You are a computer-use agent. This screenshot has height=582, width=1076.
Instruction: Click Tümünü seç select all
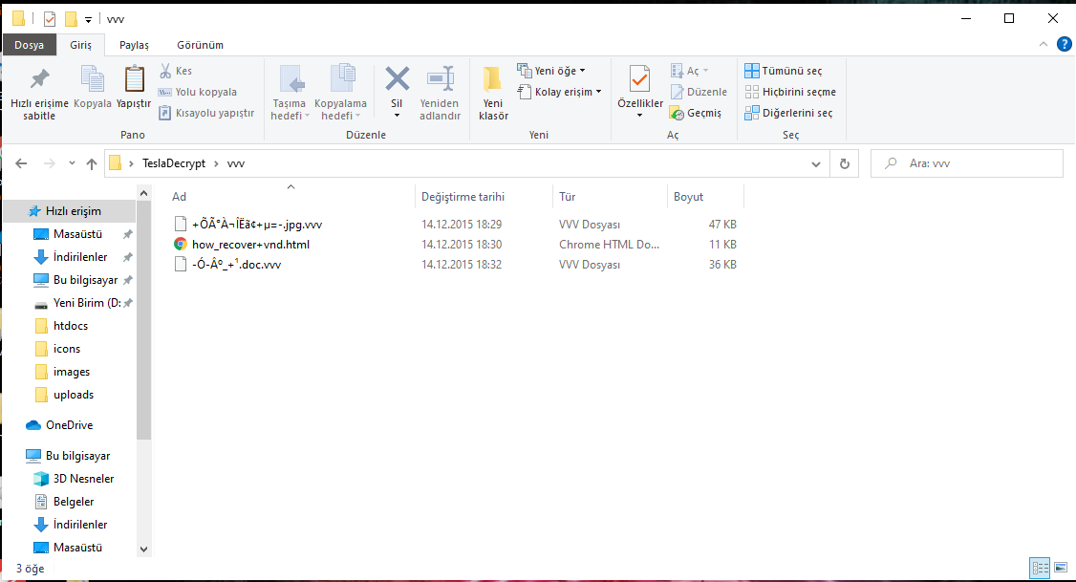[x=784, y=71]
